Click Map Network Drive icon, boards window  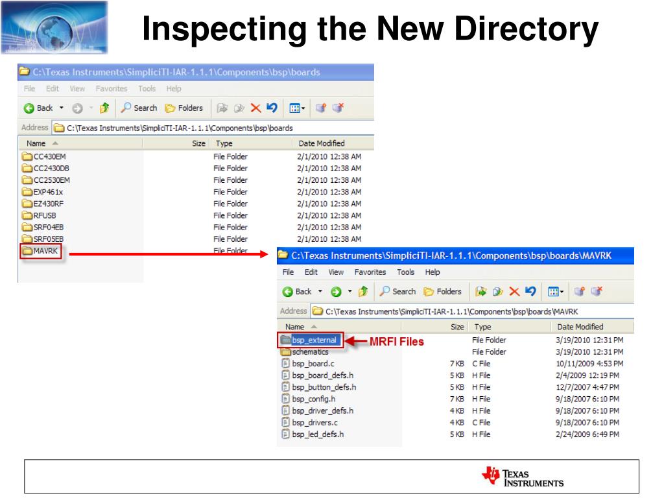321,108
